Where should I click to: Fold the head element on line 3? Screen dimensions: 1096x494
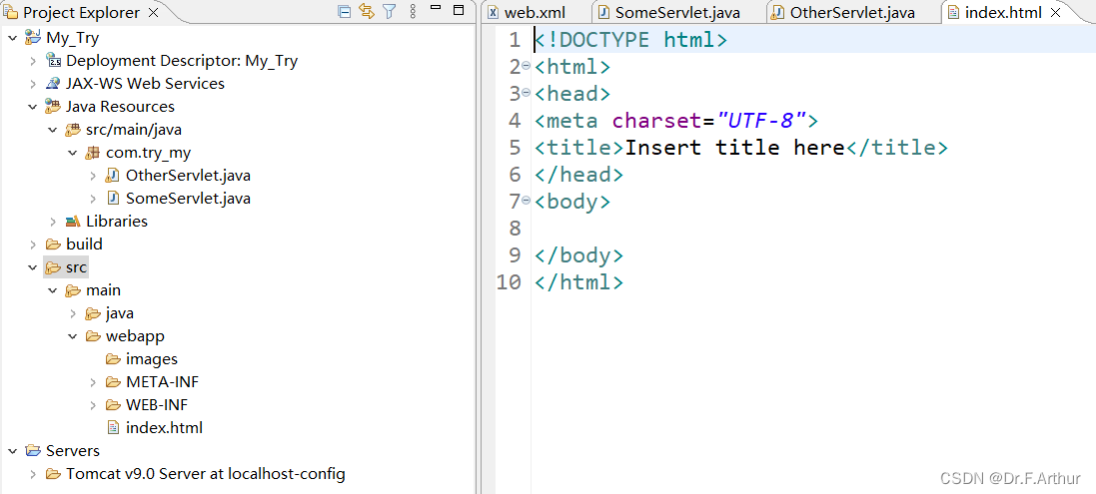527,92
